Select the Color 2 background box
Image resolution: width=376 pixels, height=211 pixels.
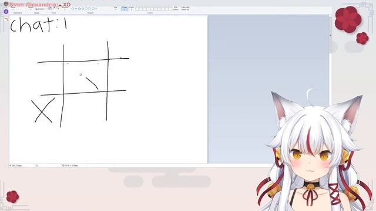point(132,8)
